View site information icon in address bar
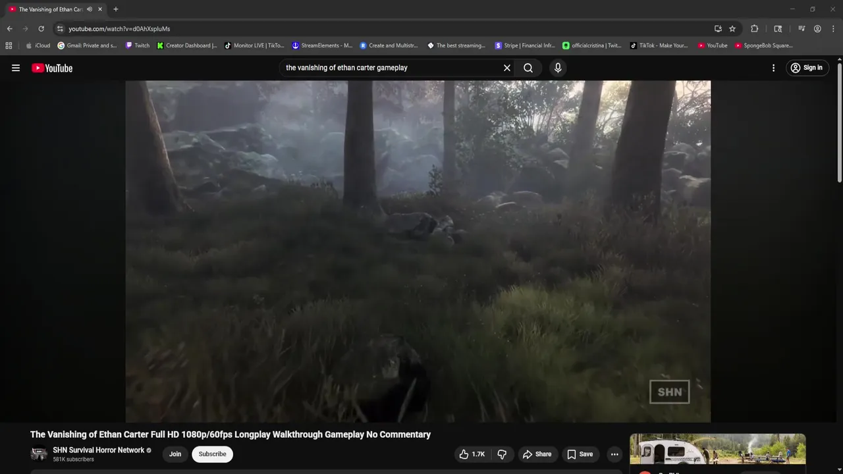This screenshot has width=843, height=474. pyautogui.click(x=60, y=29)
